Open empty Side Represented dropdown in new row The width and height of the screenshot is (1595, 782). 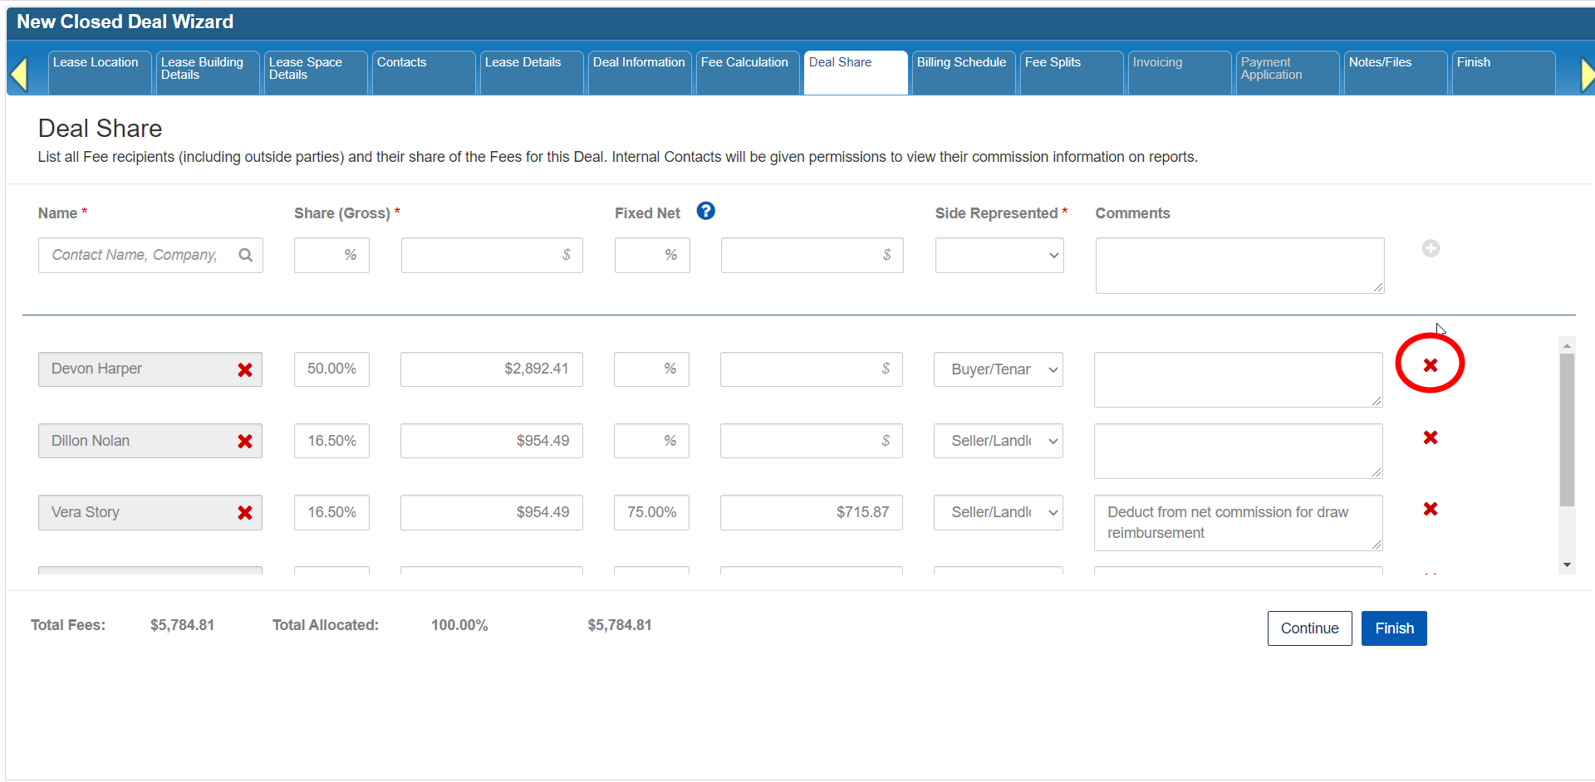click(x=999, y=256)
